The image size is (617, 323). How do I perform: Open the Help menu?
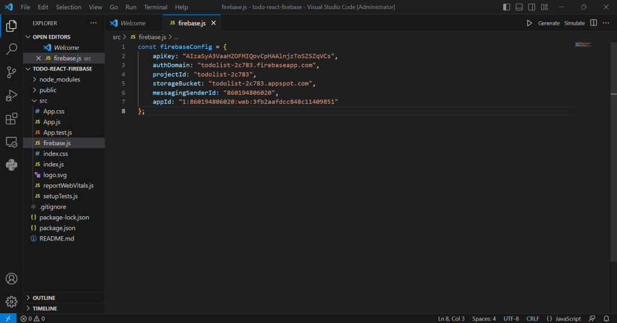click(181, 7)
